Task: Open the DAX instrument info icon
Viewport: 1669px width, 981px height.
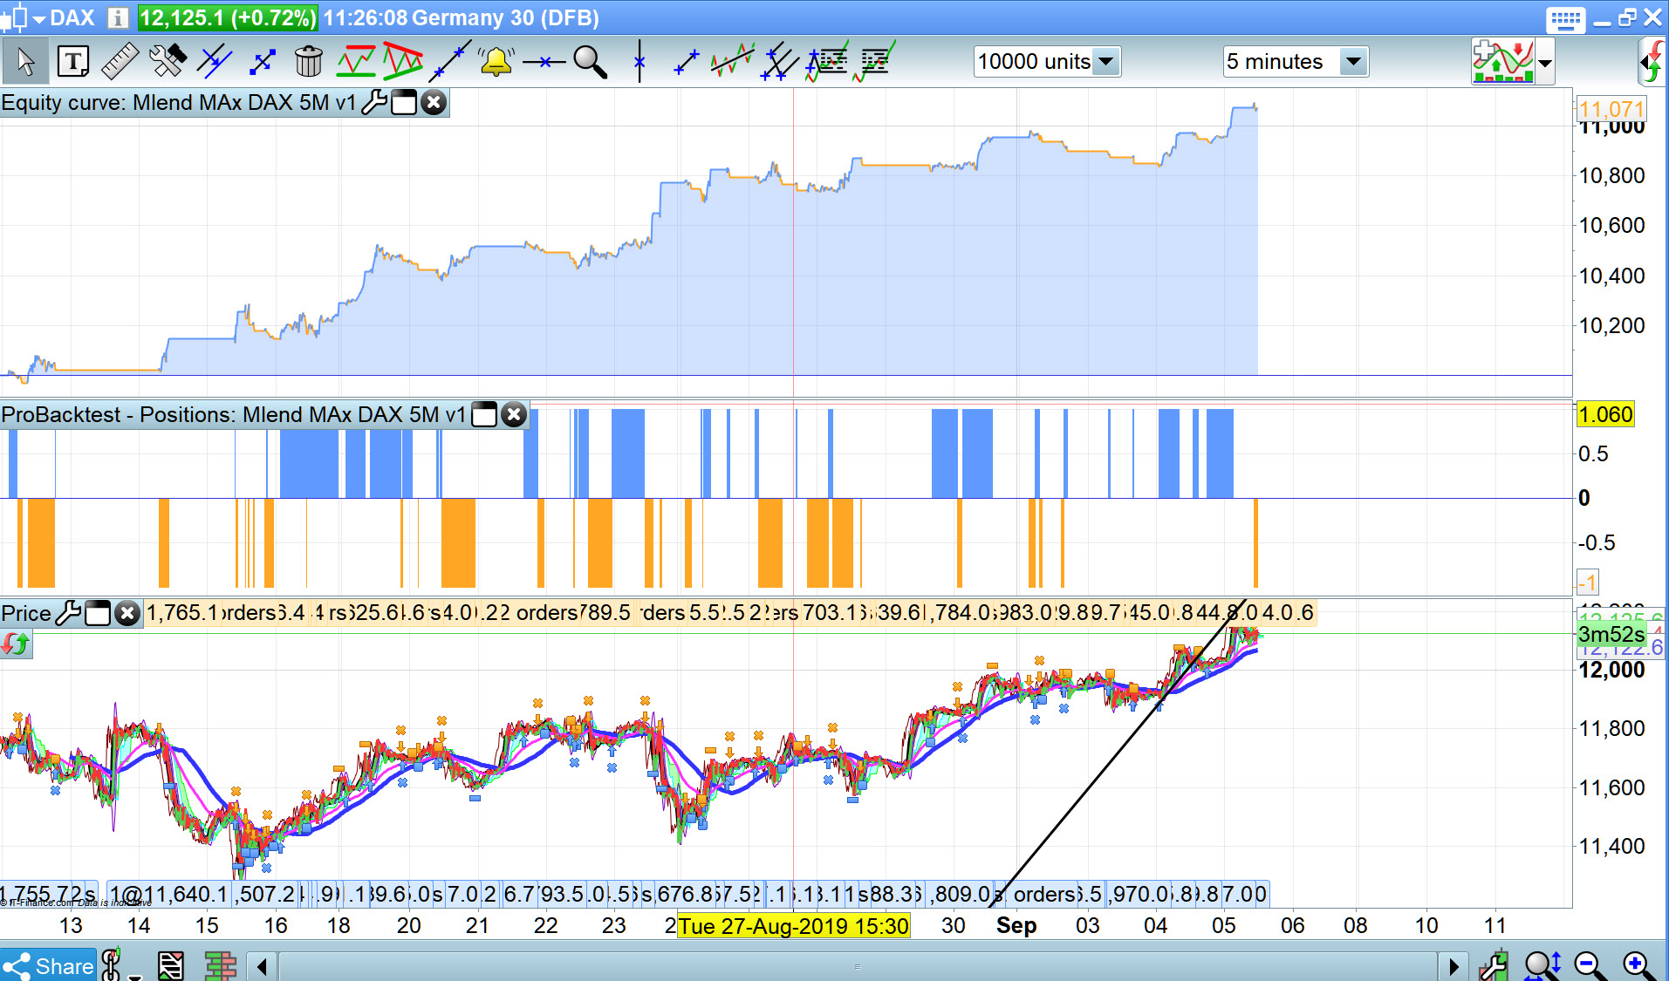Action: tap(118, 17)
